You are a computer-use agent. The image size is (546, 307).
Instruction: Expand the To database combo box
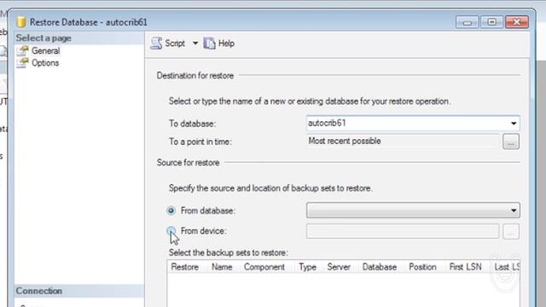point(514,123)
